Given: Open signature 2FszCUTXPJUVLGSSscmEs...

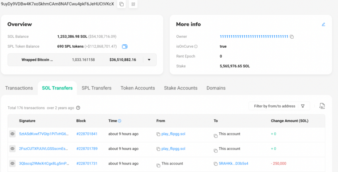Looking at the screenshot, I should pyautogui.click(x=44, y=149).
